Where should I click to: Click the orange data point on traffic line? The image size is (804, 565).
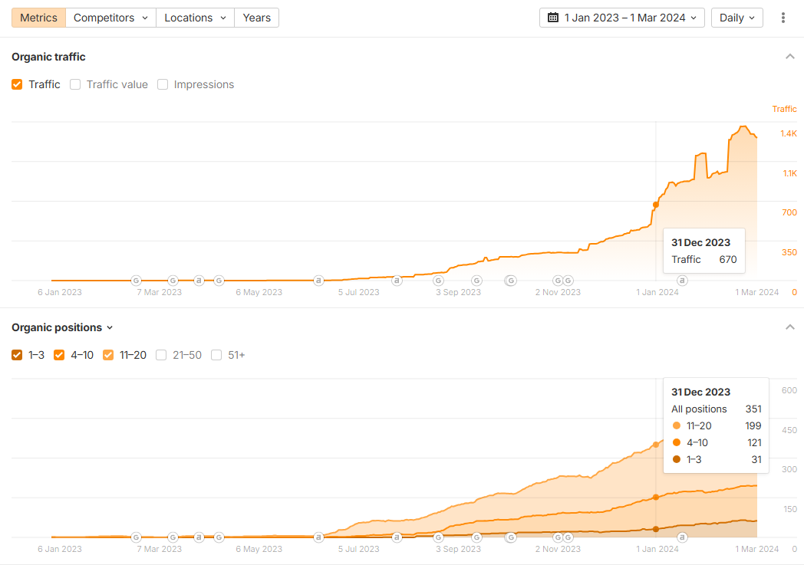point(656,205)
